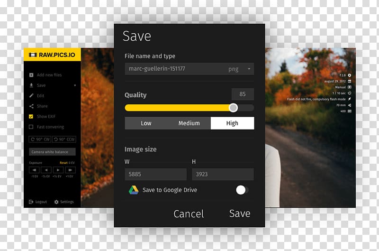Uncheck the Show EXIF checkbox

point(31,116)
